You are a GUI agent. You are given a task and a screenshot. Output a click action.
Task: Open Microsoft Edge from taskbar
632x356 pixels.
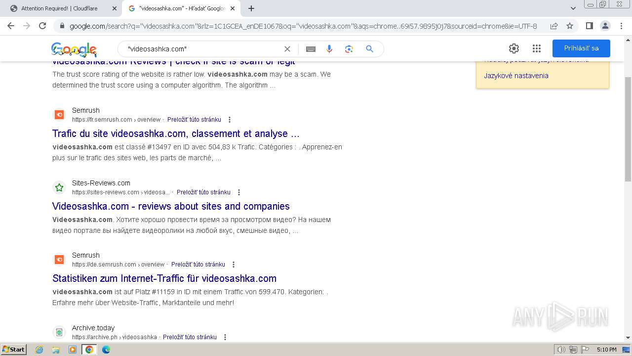tap(106, 350)
